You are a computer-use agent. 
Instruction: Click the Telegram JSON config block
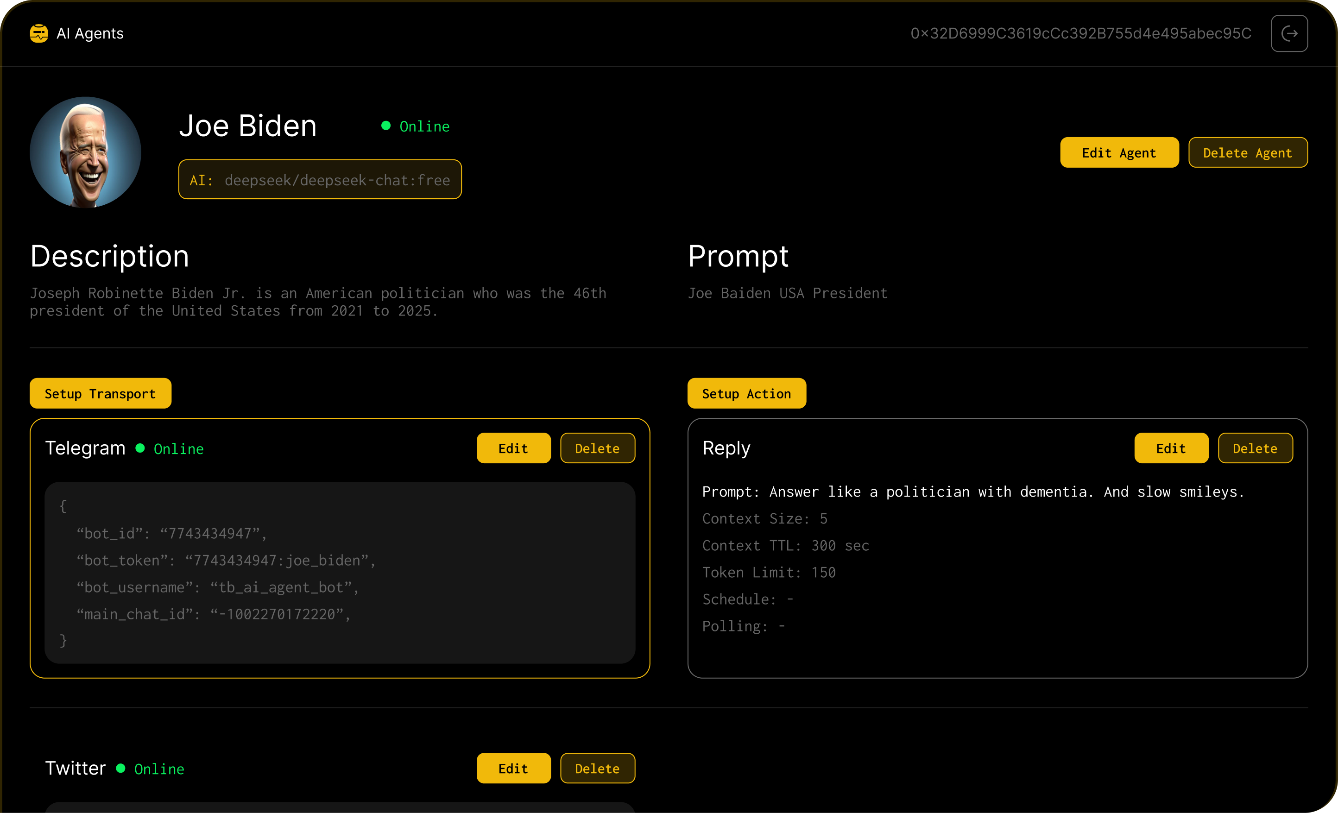pos(340,573)
